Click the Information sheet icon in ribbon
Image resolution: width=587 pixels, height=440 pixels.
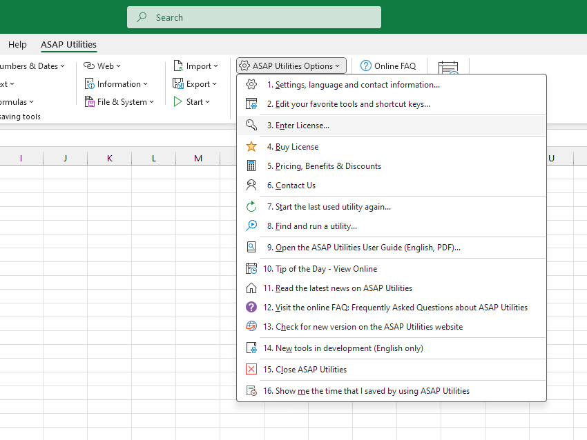[x=90, y=83]
